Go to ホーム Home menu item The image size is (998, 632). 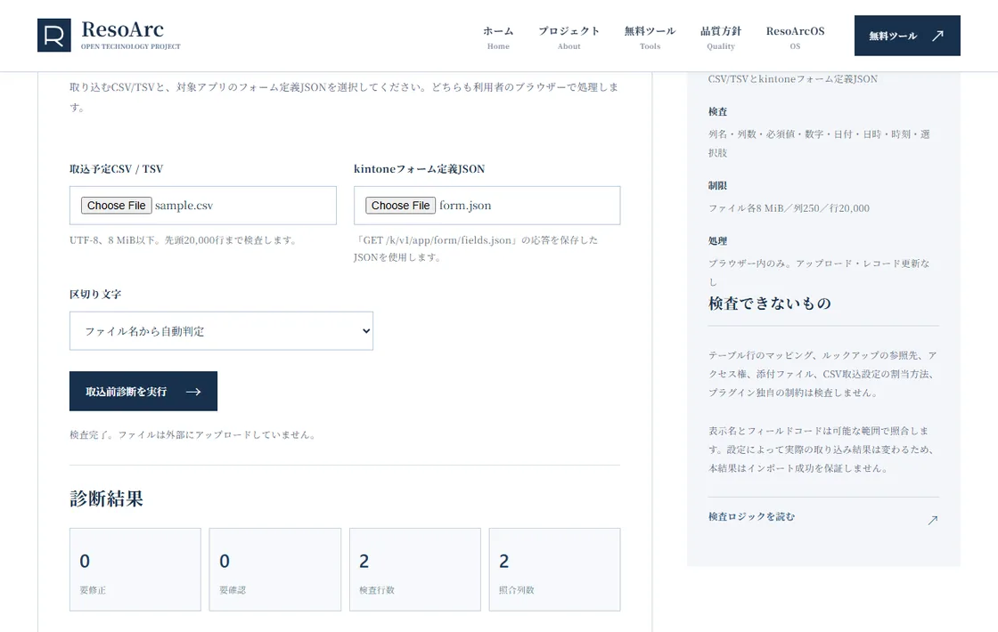coord(498,37)
